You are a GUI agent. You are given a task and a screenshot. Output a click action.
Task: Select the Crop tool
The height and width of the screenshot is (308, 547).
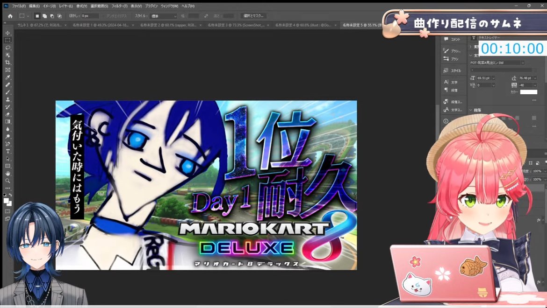[x=7, y=62]
